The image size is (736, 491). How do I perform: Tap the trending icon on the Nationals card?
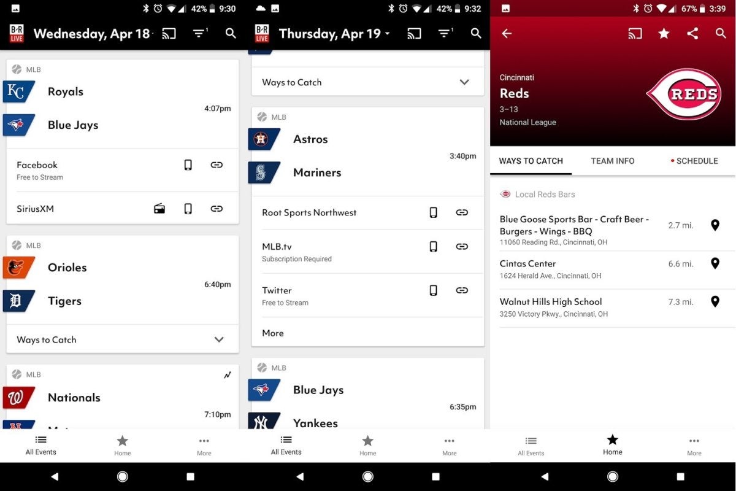(x=228, y=375)
